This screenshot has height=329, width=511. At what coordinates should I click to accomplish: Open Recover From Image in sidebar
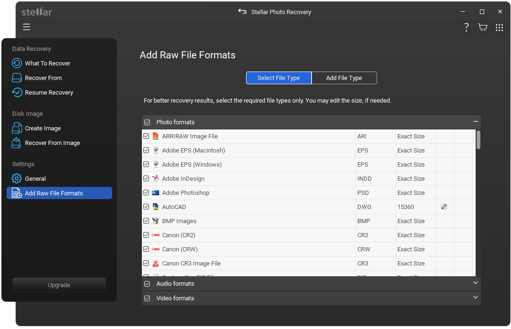[x=52, y=143]
